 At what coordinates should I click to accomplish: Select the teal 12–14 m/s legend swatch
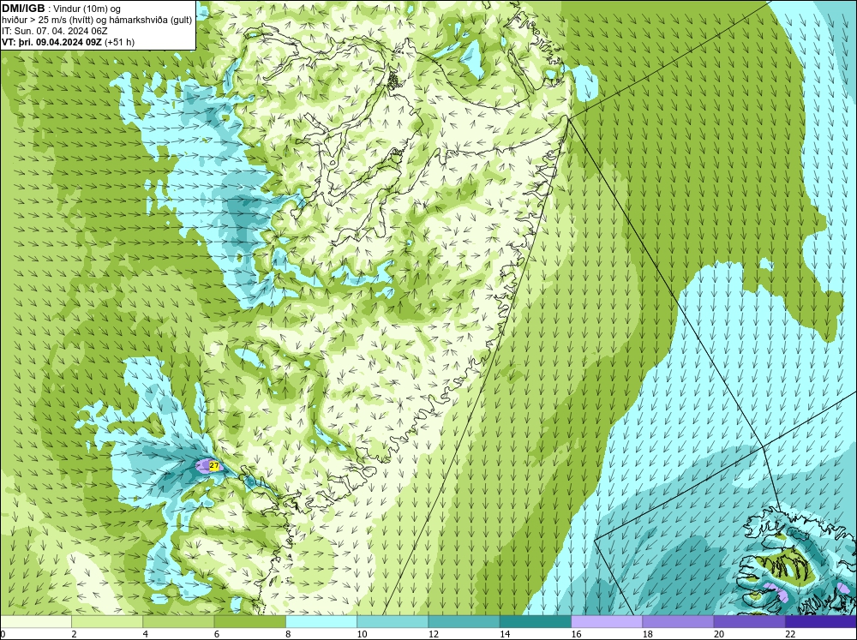click(464, 622)
